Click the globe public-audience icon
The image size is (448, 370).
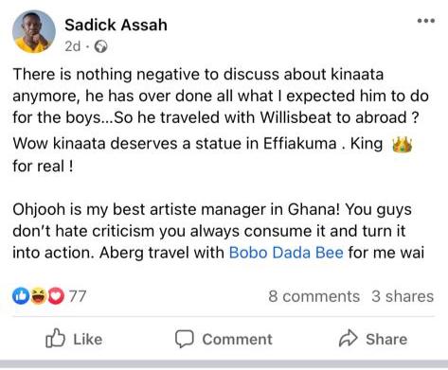pyautogui.click(x=101, y=46)
